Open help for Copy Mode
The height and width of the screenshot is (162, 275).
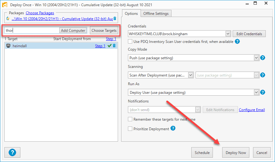pos(263,58)
